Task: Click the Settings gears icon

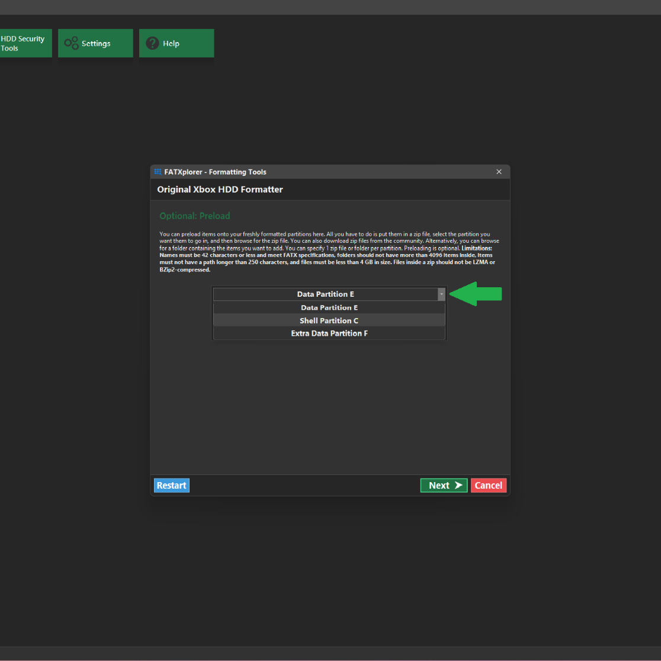Action: pos(71,43)
